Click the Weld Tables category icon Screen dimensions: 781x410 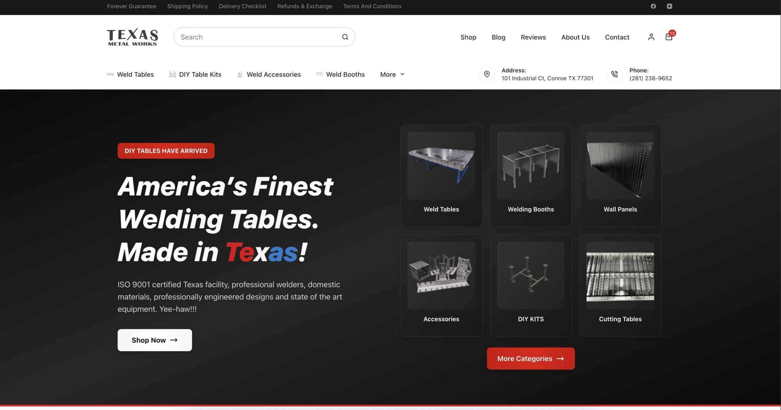click(x=110, y=74)
